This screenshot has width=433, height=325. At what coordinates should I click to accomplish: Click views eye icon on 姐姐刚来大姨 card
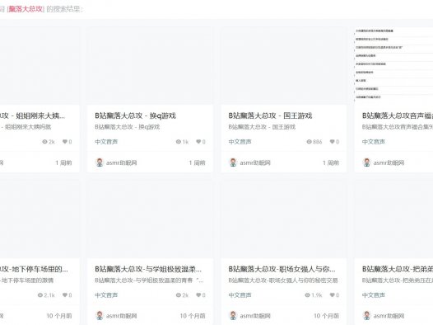coord(44,142)
